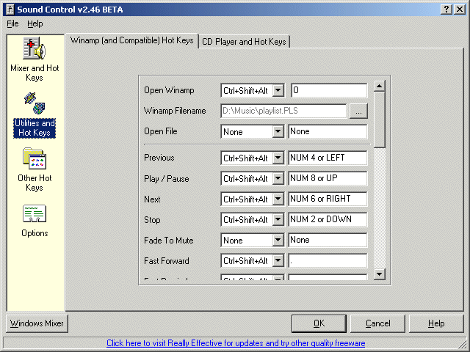Expand the Open Winamp modifier dropdown
This screenshot has height=352, width=470.
point(278,90)
